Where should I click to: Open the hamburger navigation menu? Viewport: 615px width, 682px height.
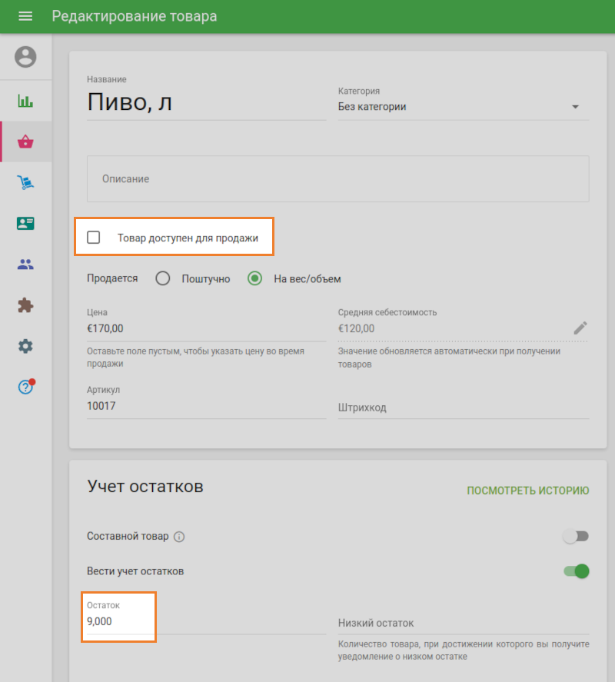(x=25, y=16)
